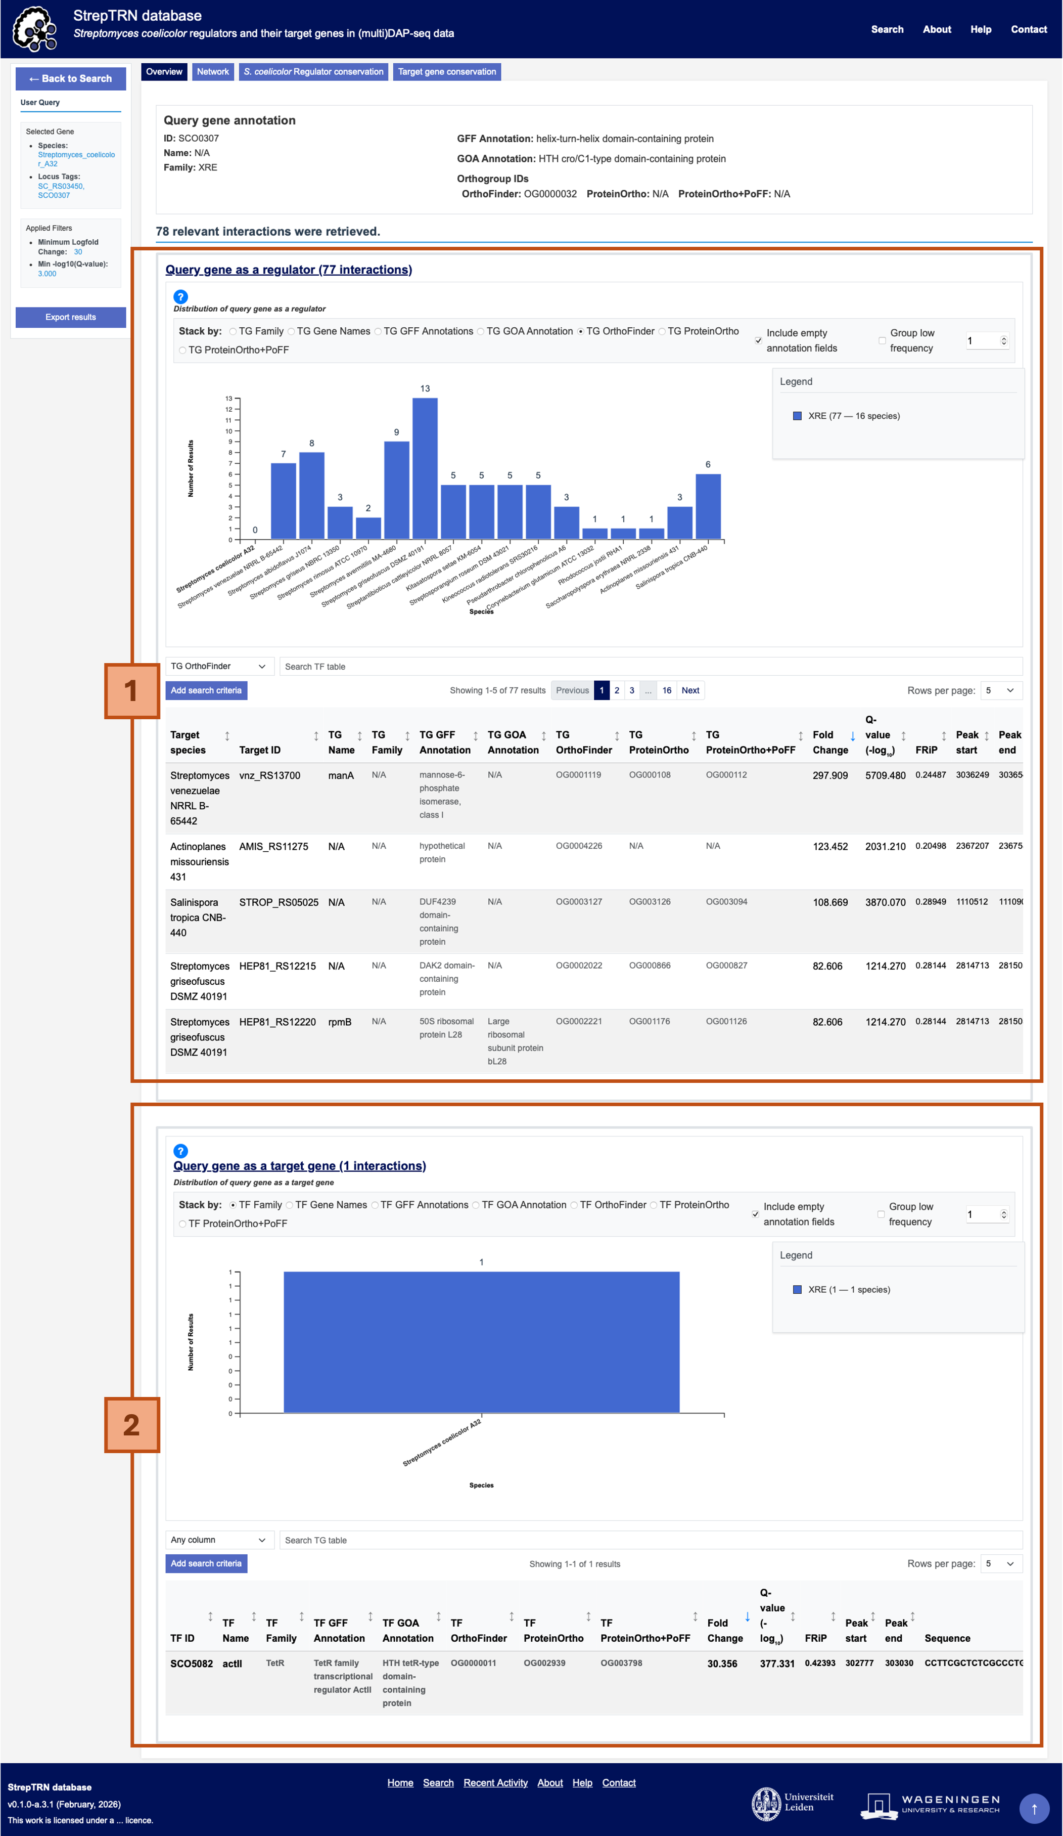Image resolution: width=1063 pixels, height=1836 pixels.
Task: Click the StrepTRN database logo icon
Action: (x=35, y=29)
